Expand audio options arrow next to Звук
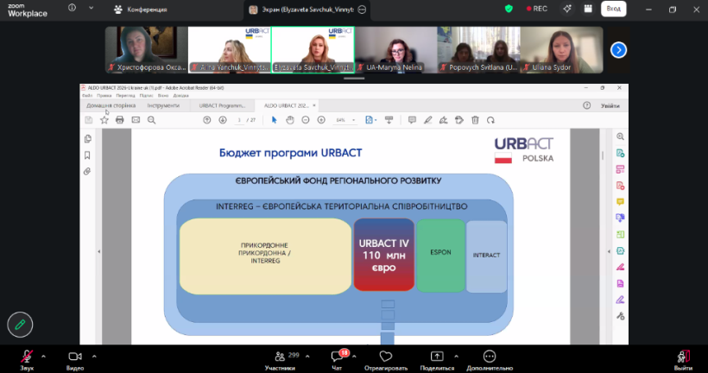Image resolution: width=708 pixels, height=373 pixels. (46, 355)
